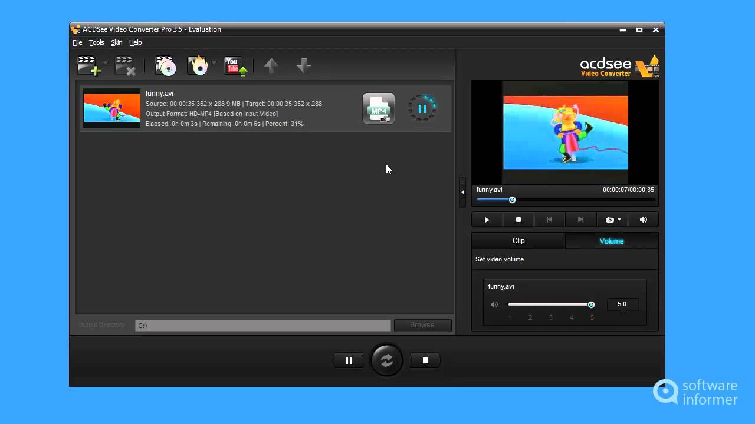Maximize the ACDSee Video Converter window

pyautogui.click(x=639, y=29)
